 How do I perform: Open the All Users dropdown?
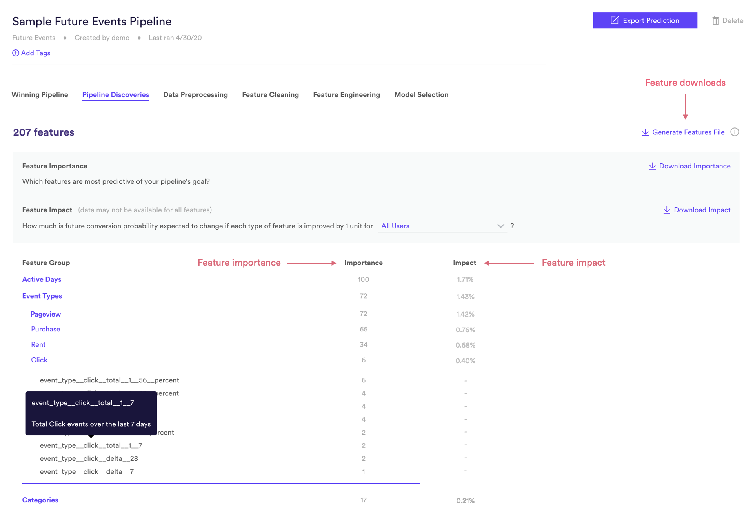442,226
